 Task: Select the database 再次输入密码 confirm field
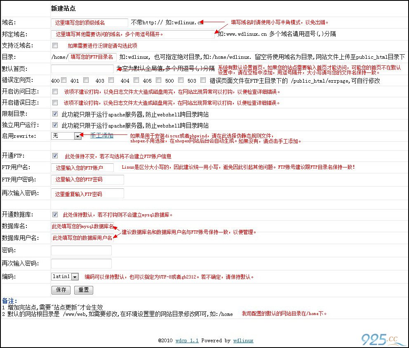[x=81, y=264]
